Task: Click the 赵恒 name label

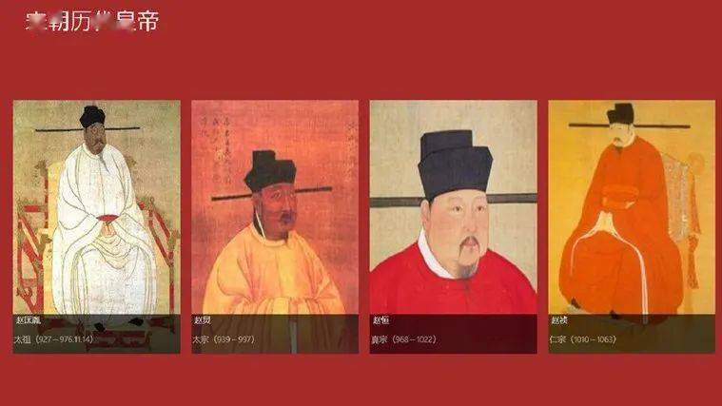Action: (x=381, y=319)
